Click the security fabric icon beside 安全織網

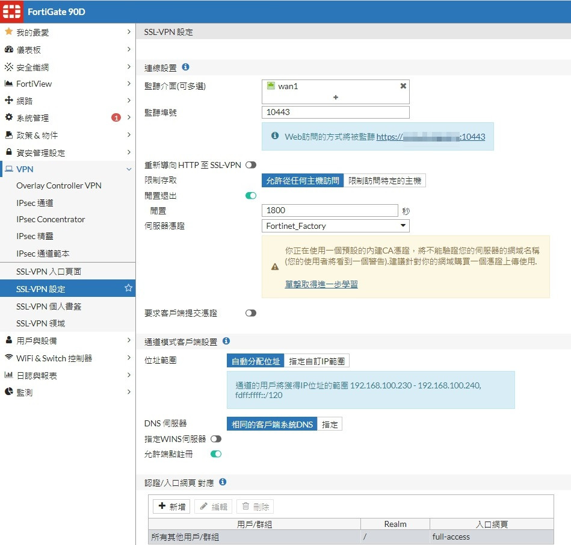[x=9, y=67]
